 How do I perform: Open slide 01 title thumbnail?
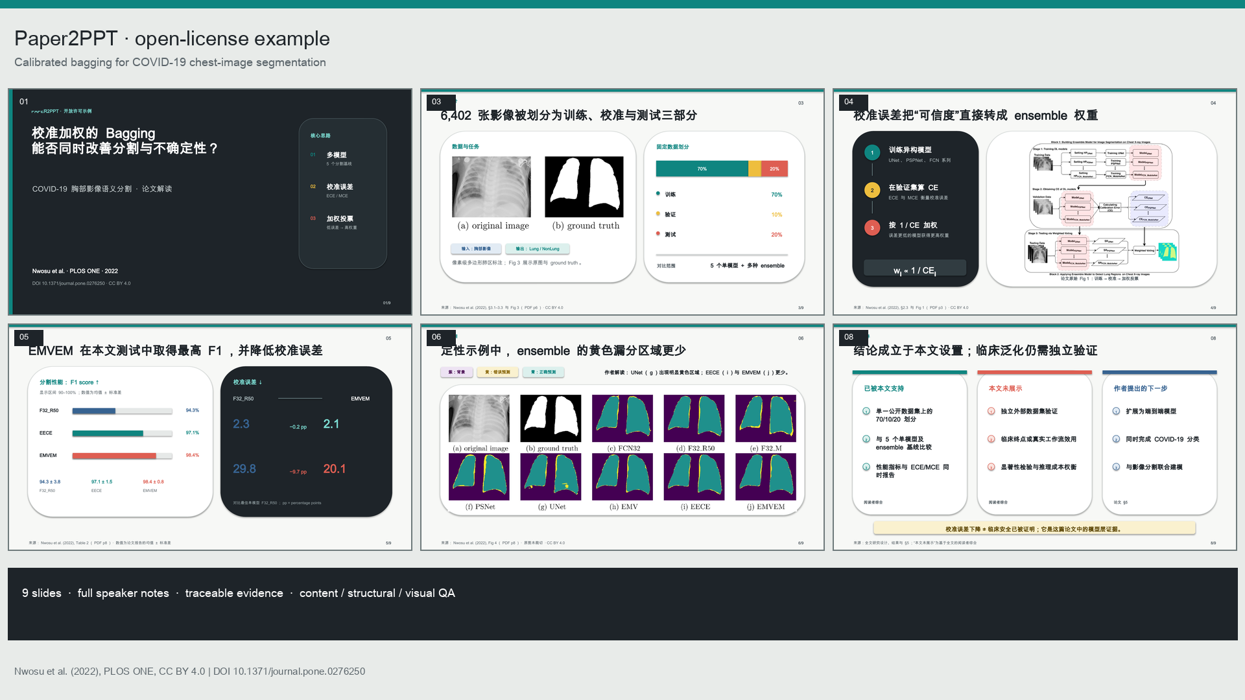[210, 202]
